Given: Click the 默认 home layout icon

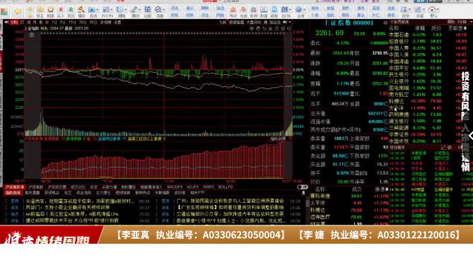Looking at the screenshot, I should 432,10.
